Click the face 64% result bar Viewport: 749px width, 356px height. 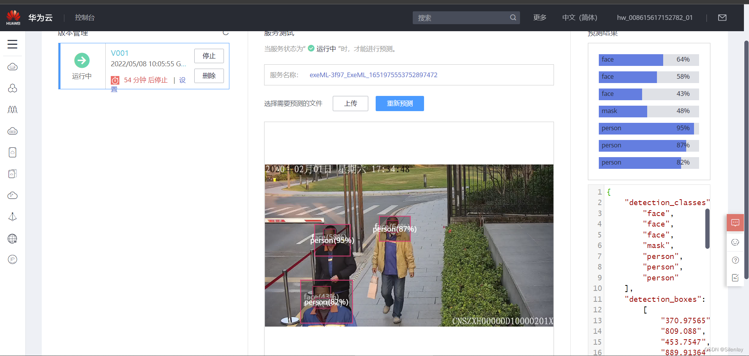coord(649,60)
